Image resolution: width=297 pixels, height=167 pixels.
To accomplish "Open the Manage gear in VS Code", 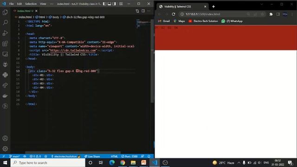I will coord(5,148).
